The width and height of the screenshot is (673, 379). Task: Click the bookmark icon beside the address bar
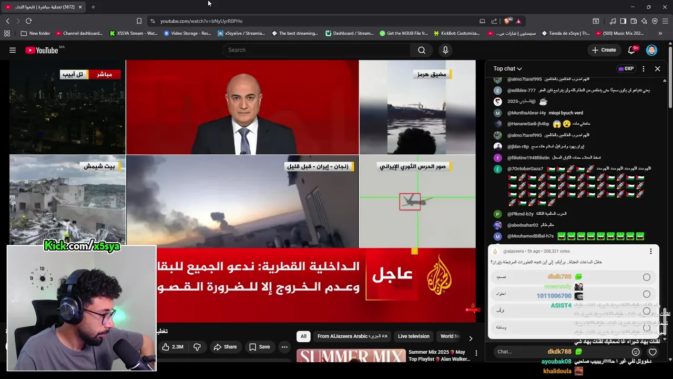click(x=139, y=21)
